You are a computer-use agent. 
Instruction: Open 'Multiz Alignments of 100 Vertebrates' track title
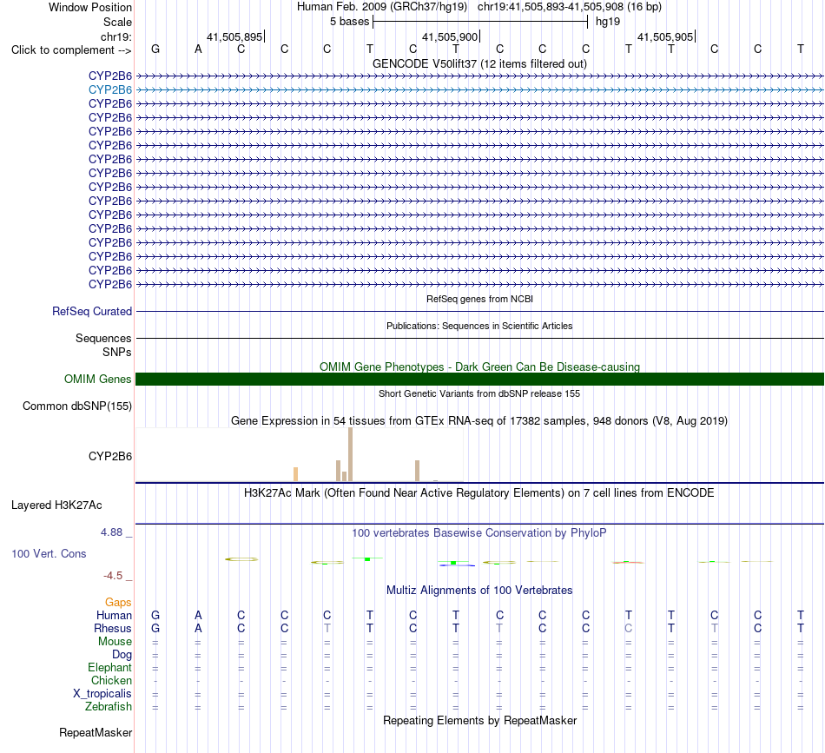479,591
